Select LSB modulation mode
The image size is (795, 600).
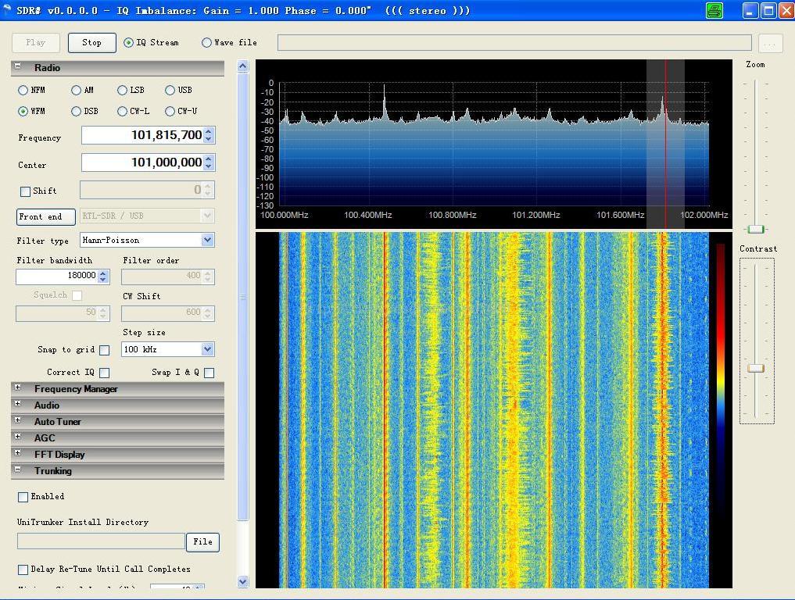[x=122, y=90]
